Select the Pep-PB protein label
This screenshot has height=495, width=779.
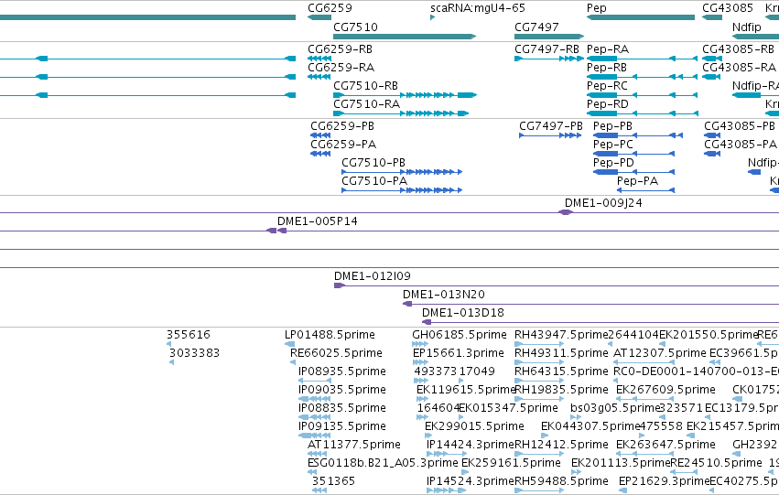(x=612, y=126)
